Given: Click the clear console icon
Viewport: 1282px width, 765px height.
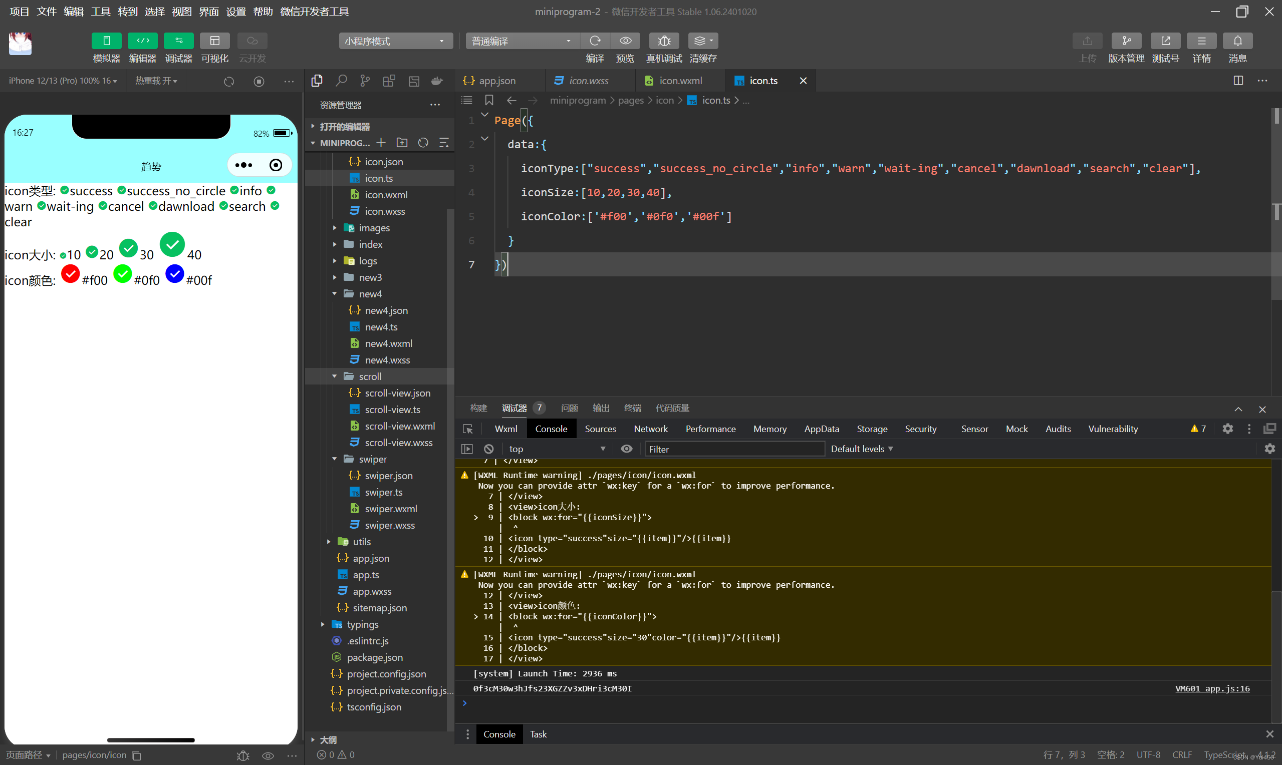Looking at the screenshot, I should point(488,449).
